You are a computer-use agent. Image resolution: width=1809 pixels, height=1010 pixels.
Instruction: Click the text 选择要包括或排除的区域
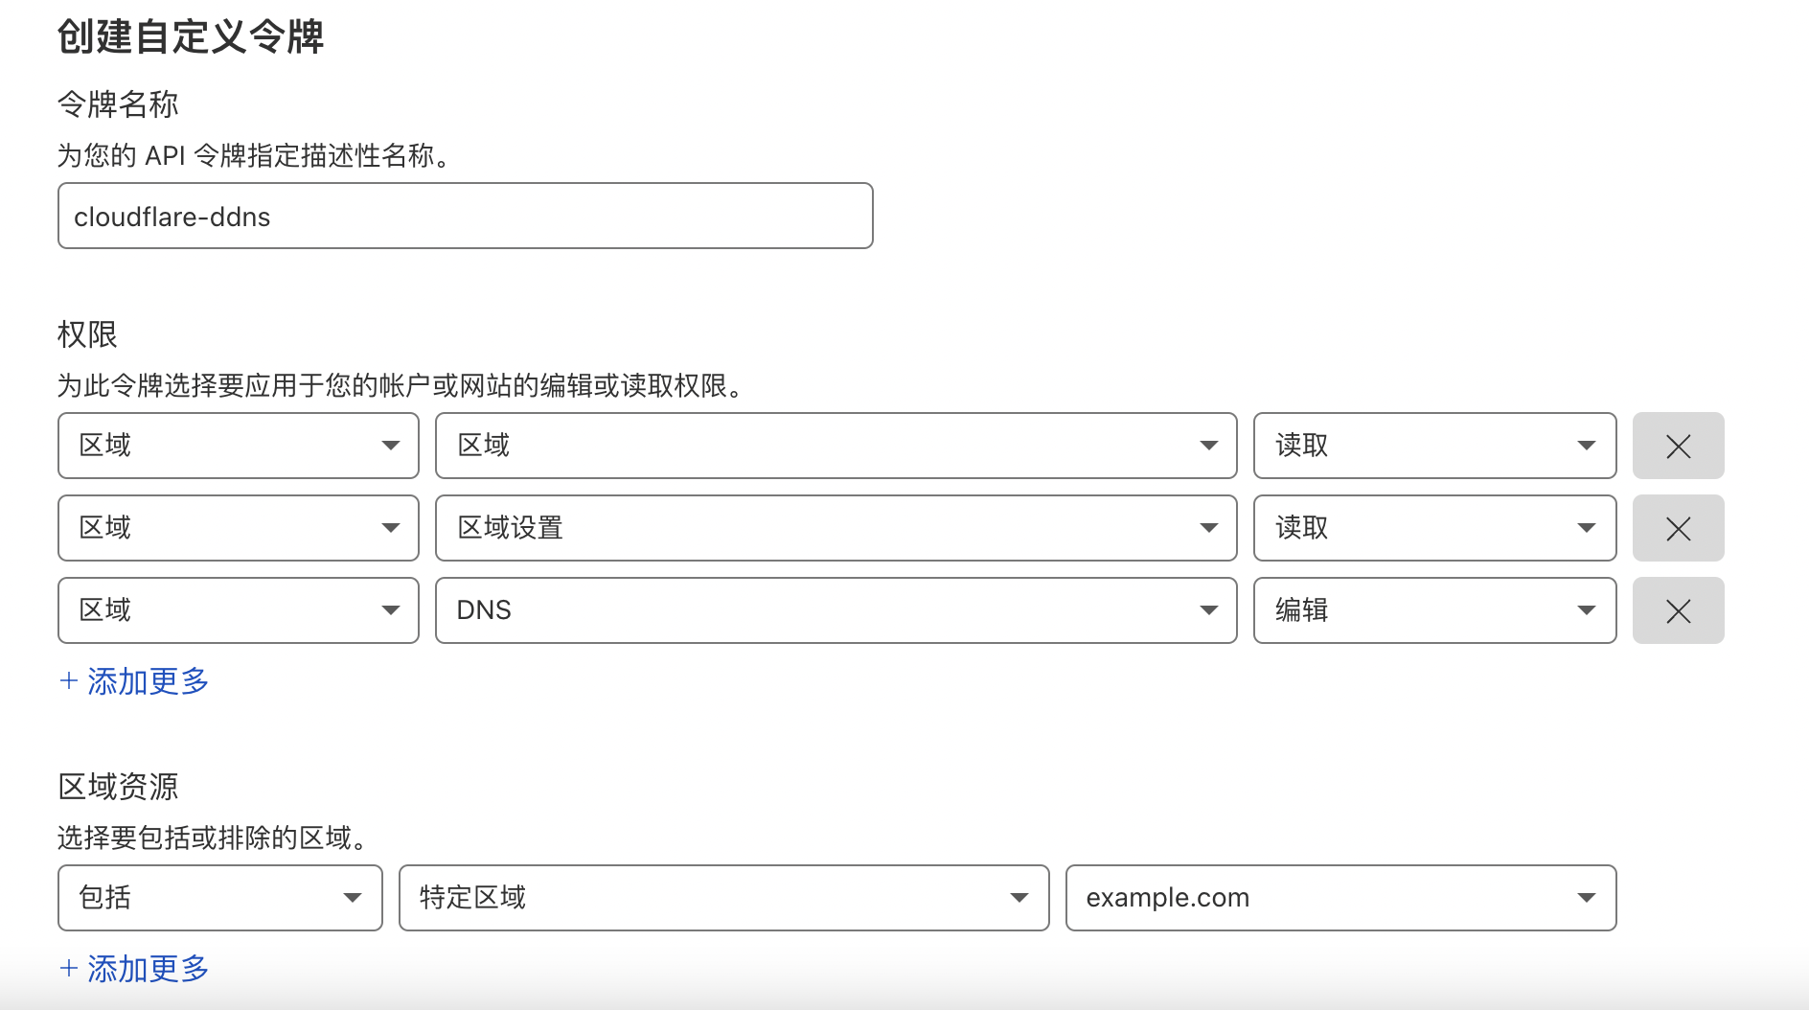pyautogui.click(x=213, y=838)
